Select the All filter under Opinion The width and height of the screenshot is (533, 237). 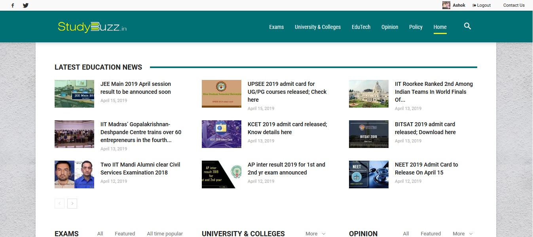(x=406, y=234)
